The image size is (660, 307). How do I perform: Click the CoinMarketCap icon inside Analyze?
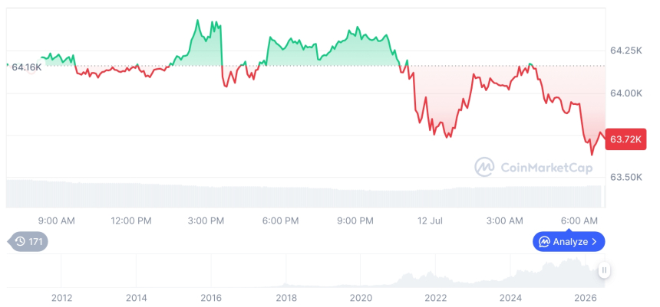point(545,241)
